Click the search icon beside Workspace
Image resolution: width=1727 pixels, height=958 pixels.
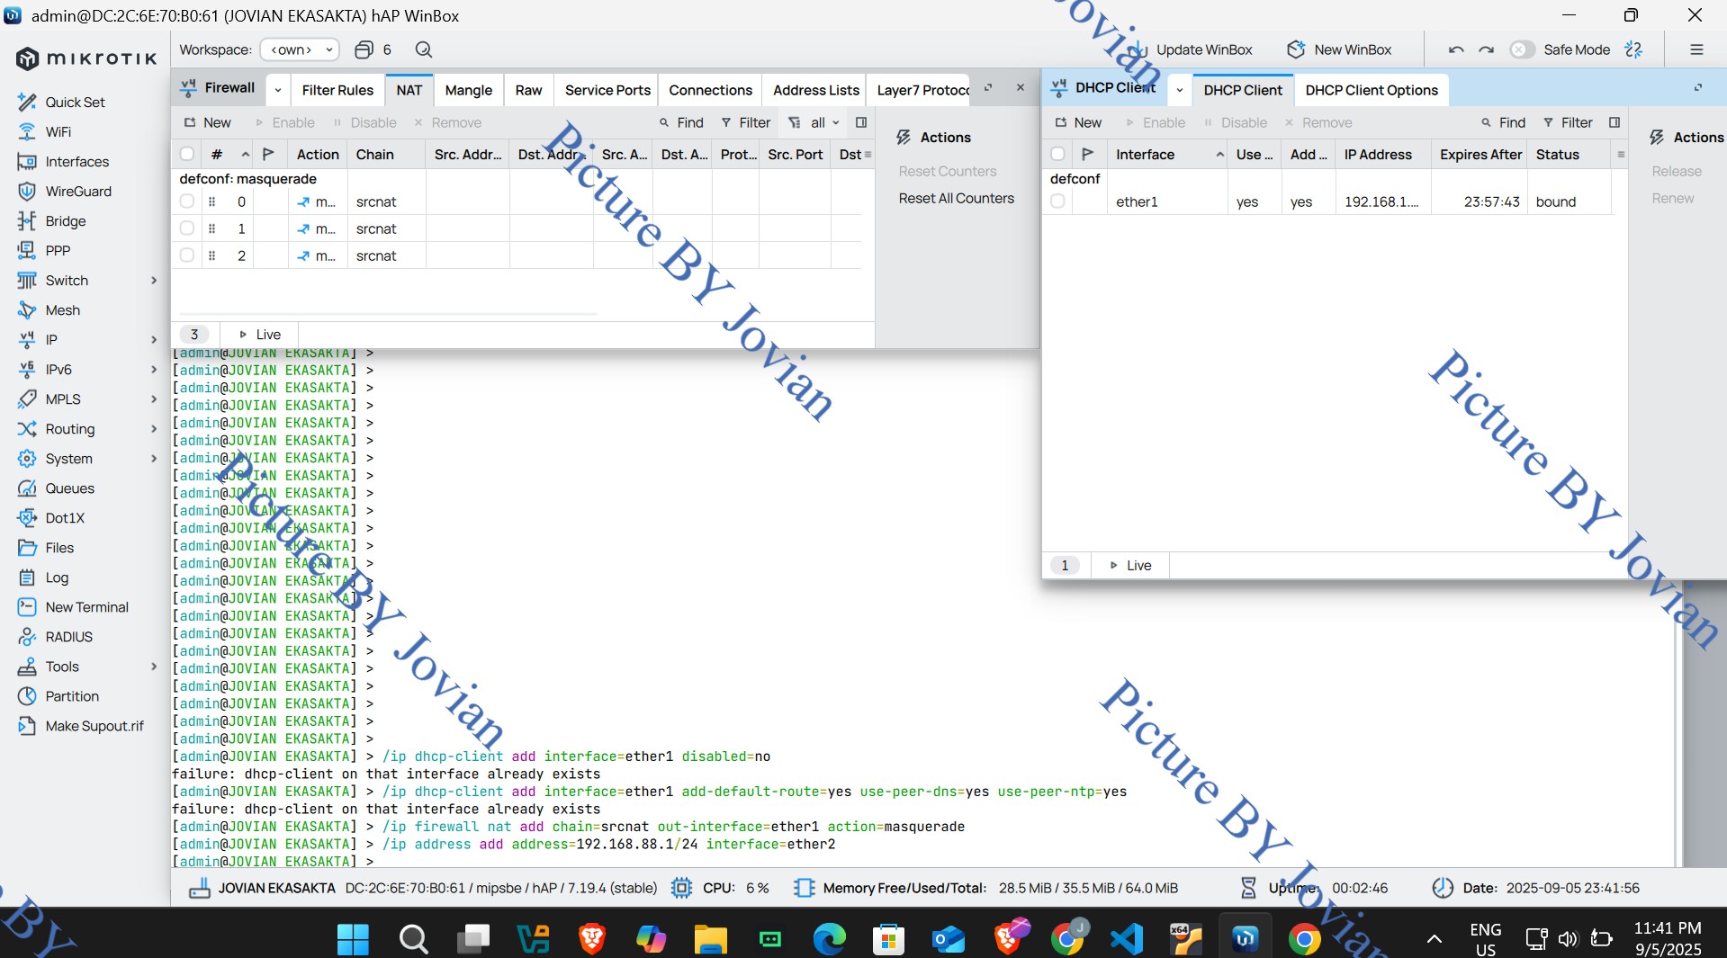coord(424,49)
